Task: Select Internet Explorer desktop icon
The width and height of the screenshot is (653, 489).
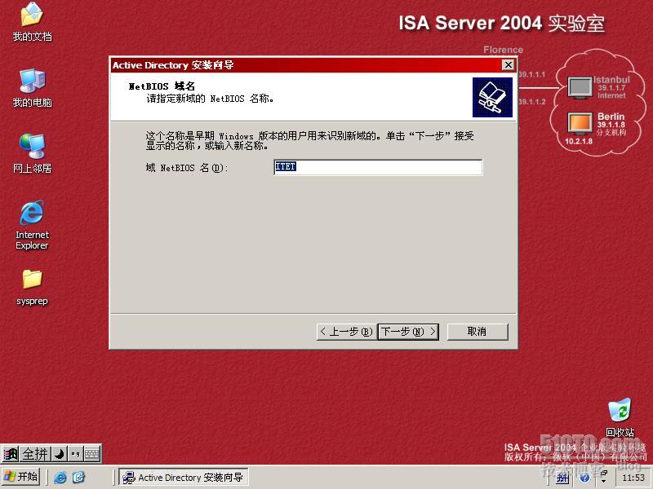Action: (x=32, y=225)
